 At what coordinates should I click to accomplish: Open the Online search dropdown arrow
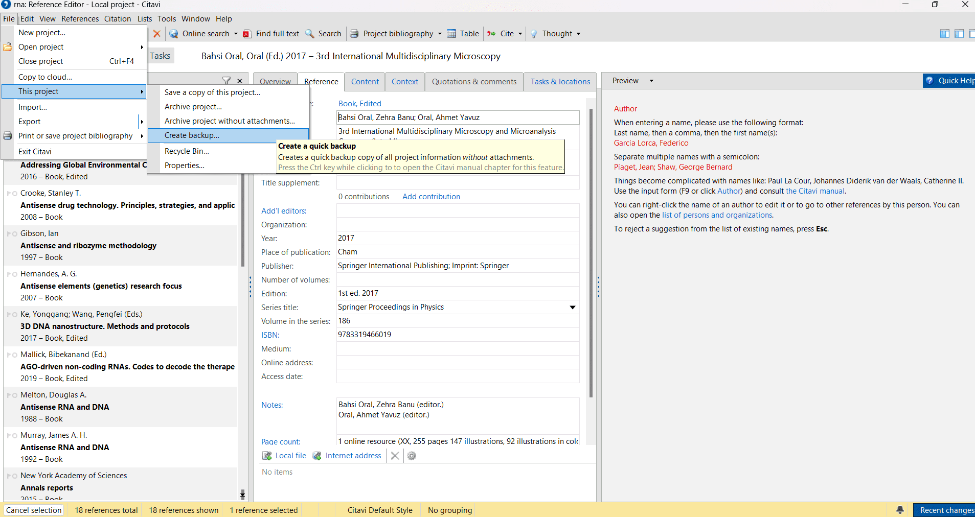[236, 34]
